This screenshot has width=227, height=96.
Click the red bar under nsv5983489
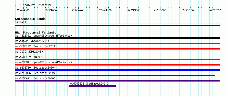pos(117,59)
